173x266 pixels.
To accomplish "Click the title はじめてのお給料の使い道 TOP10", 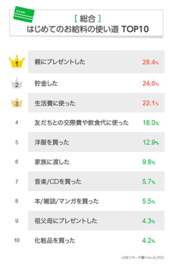I will [87, 29].
